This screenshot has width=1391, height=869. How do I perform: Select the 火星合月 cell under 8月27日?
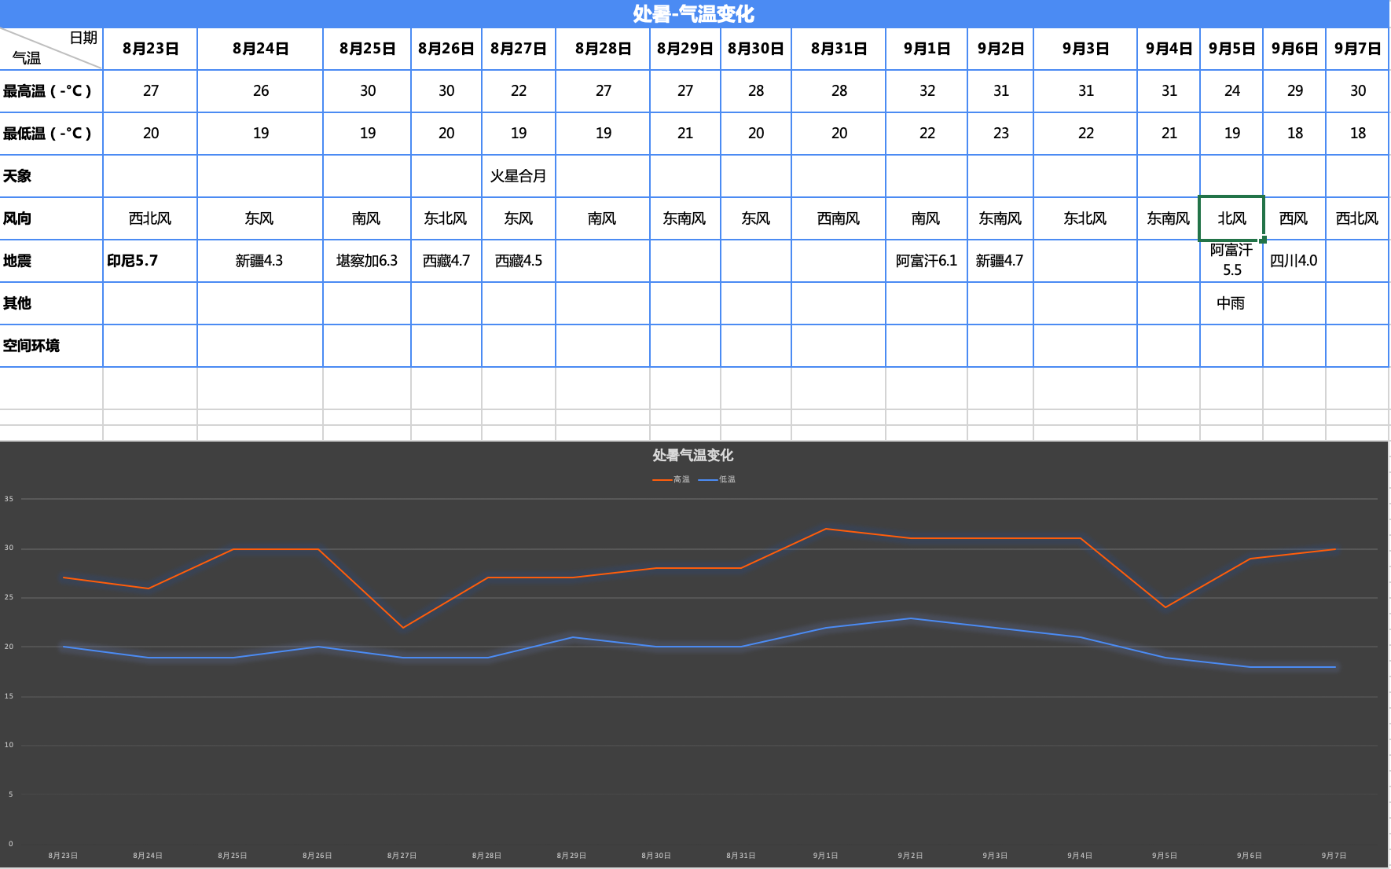[x=519, y=176]
